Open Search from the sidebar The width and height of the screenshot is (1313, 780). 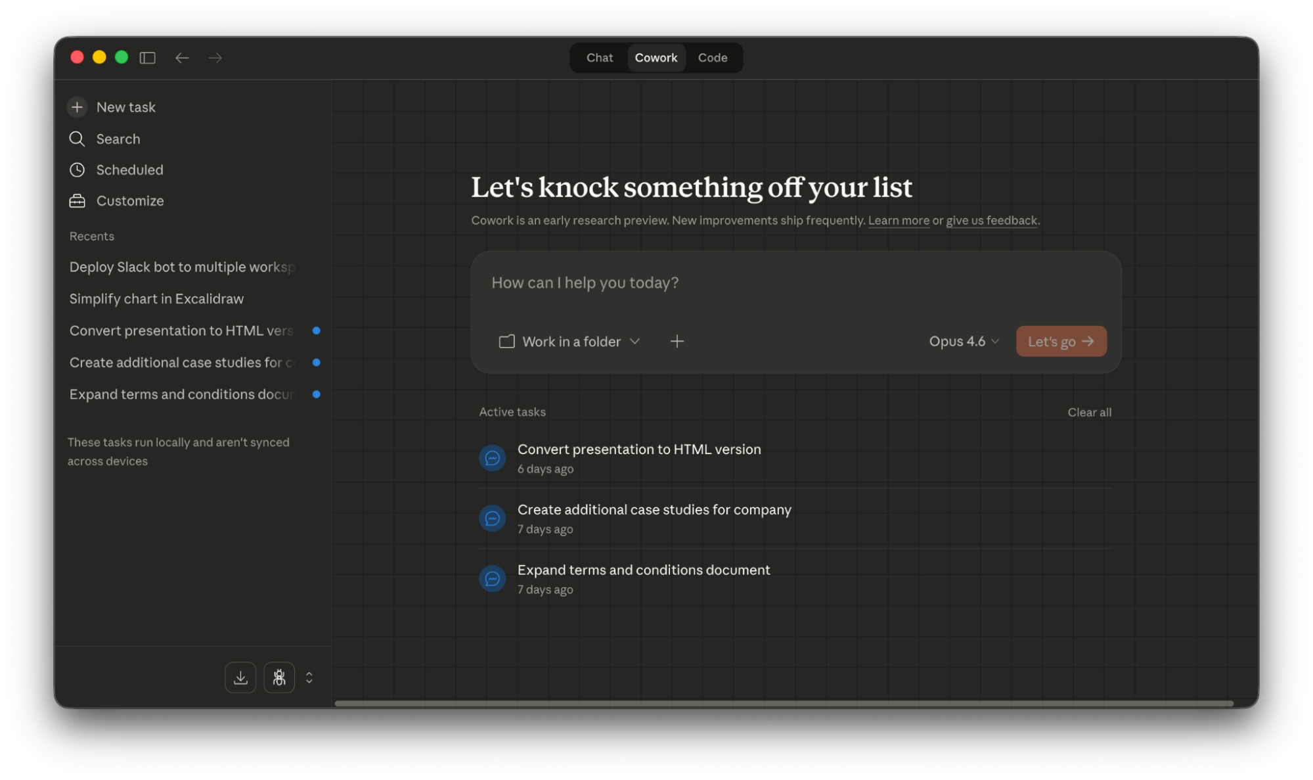point(118,139)
